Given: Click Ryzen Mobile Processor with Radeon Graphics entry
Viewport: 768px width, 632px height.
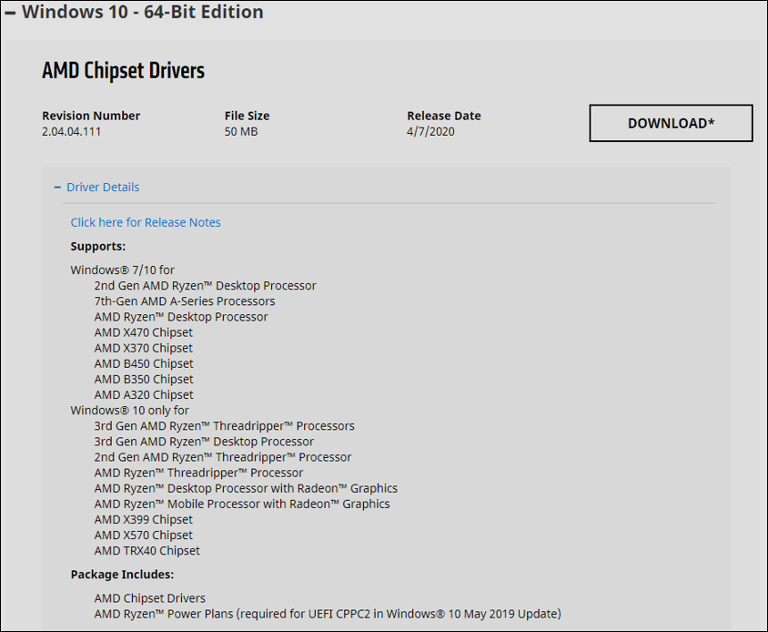Looking at the screenshot, I should pyautogui.click(x=242, y=504).
